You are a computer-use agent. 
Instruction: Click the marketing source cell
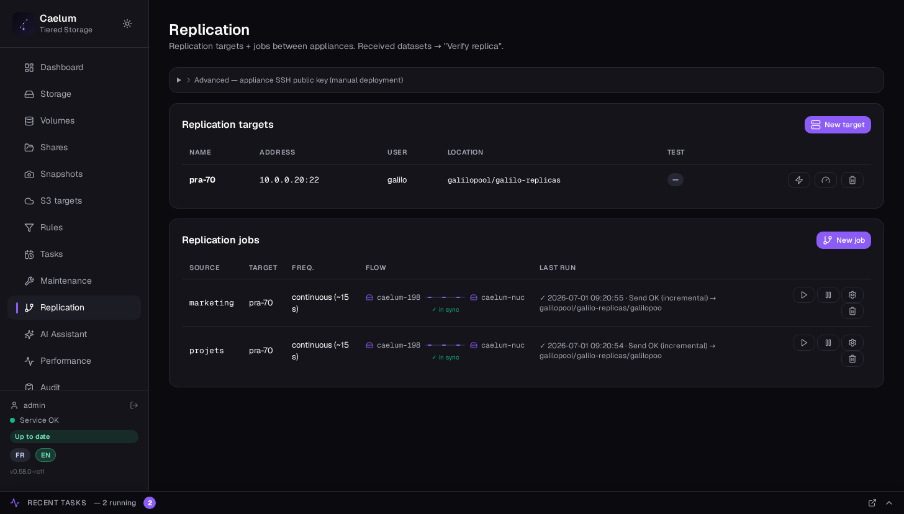[x=212, y=303]
